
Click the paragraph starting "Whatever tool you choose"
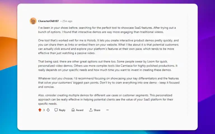point(109,83)
